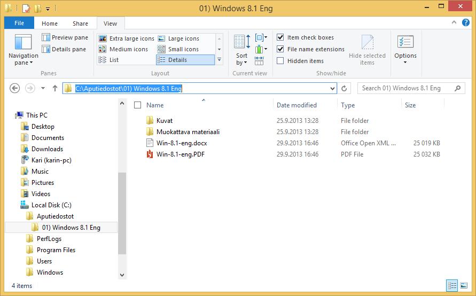Open the Options dropdown arrow
The width and height of the screenshot is (476, 296).
(x=405, y=63)
